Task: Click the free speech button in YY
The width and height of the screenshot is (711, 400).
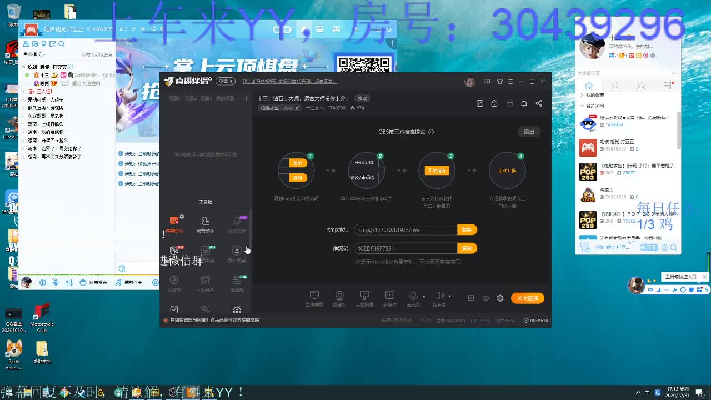Action: [93, 283]
